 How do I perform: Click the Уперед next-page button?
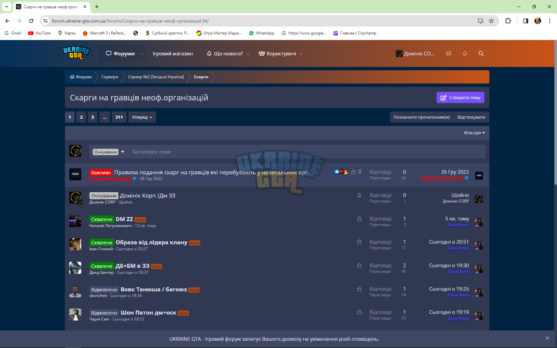142,117
